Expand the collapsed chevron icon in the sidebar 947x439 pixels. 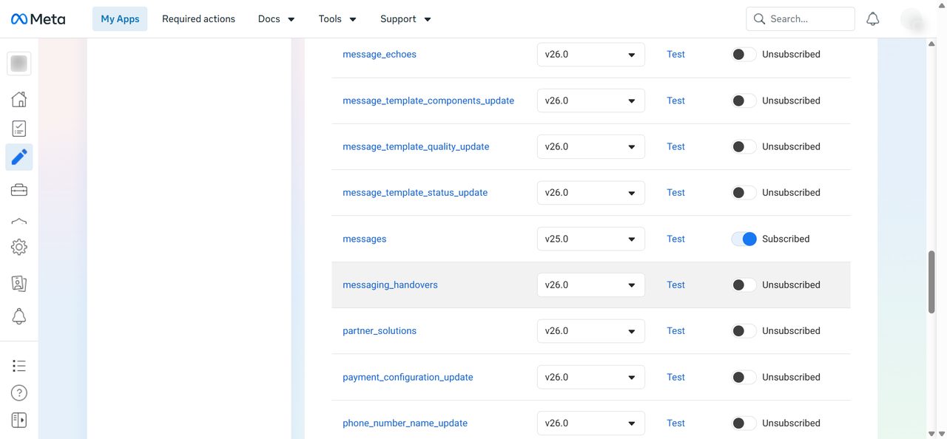pyautogui.click(x=19, y=221)
